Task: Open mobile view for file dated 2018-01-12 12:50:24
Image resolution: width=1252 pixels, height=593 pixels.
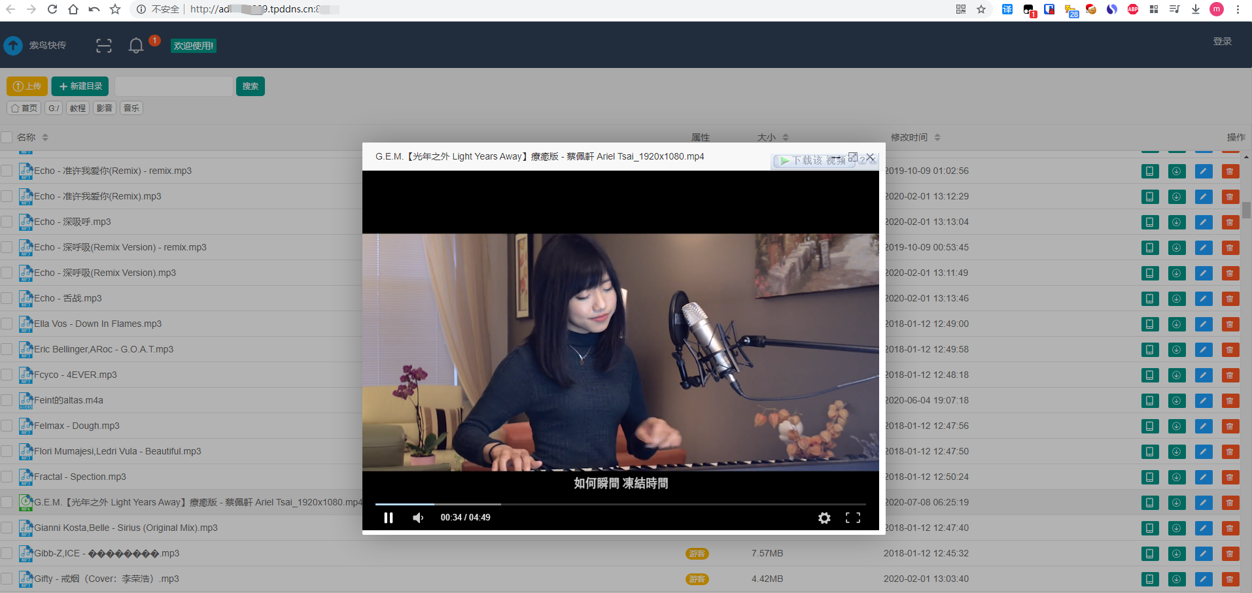Action: pos(1149,477)
